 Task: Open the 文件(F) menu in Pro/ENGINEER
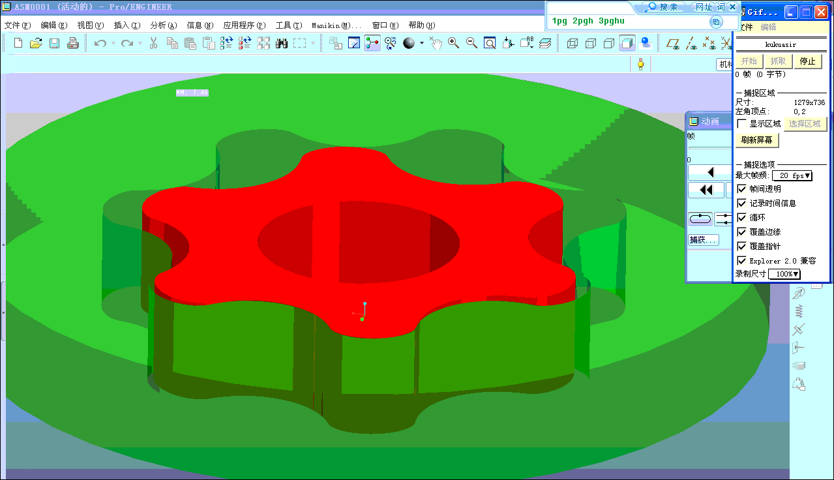click(x=18, y=25)
